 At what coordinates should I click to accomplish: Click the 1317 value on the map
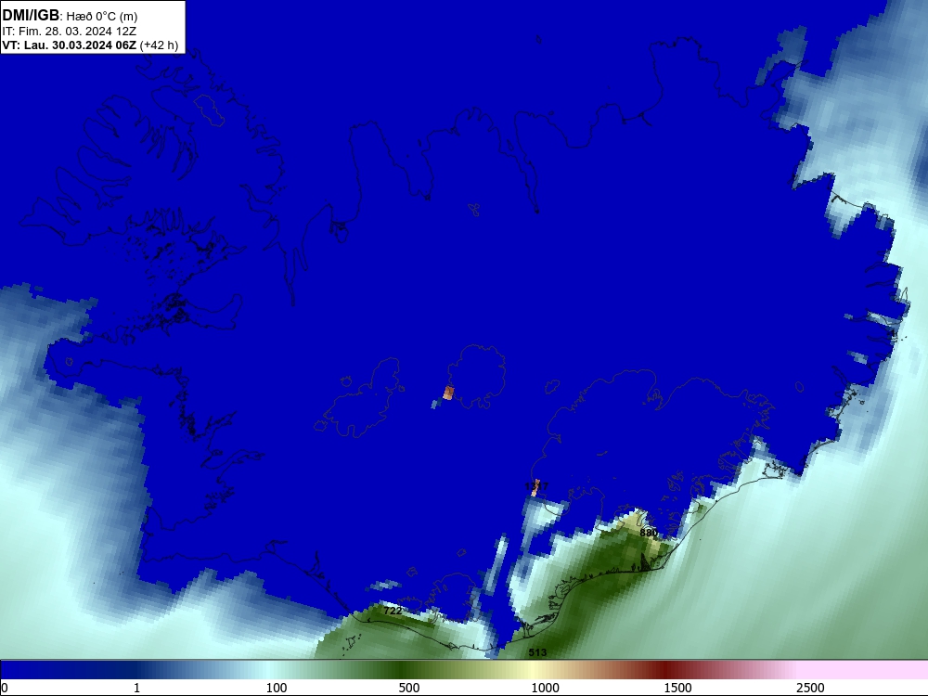click(x=536, y=486)
